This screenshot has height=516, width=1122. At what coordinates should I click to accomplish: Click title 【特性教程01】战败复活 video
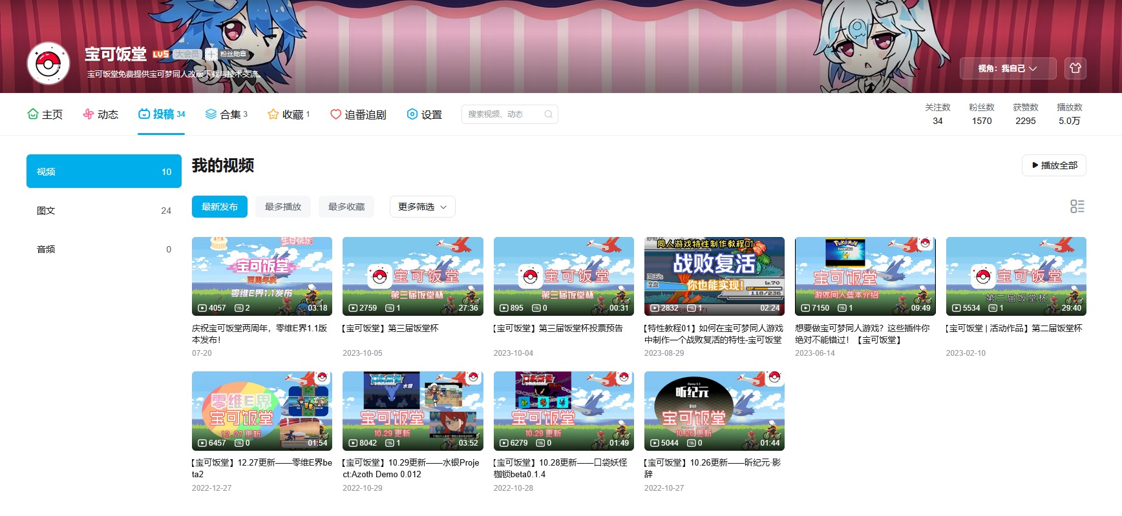click(x=714, y=334)
